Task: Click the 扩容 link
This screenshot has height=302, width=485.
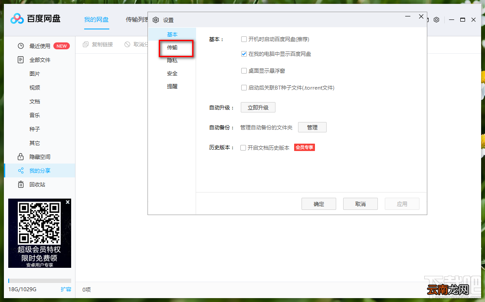Action: click(x=66, y=289)
